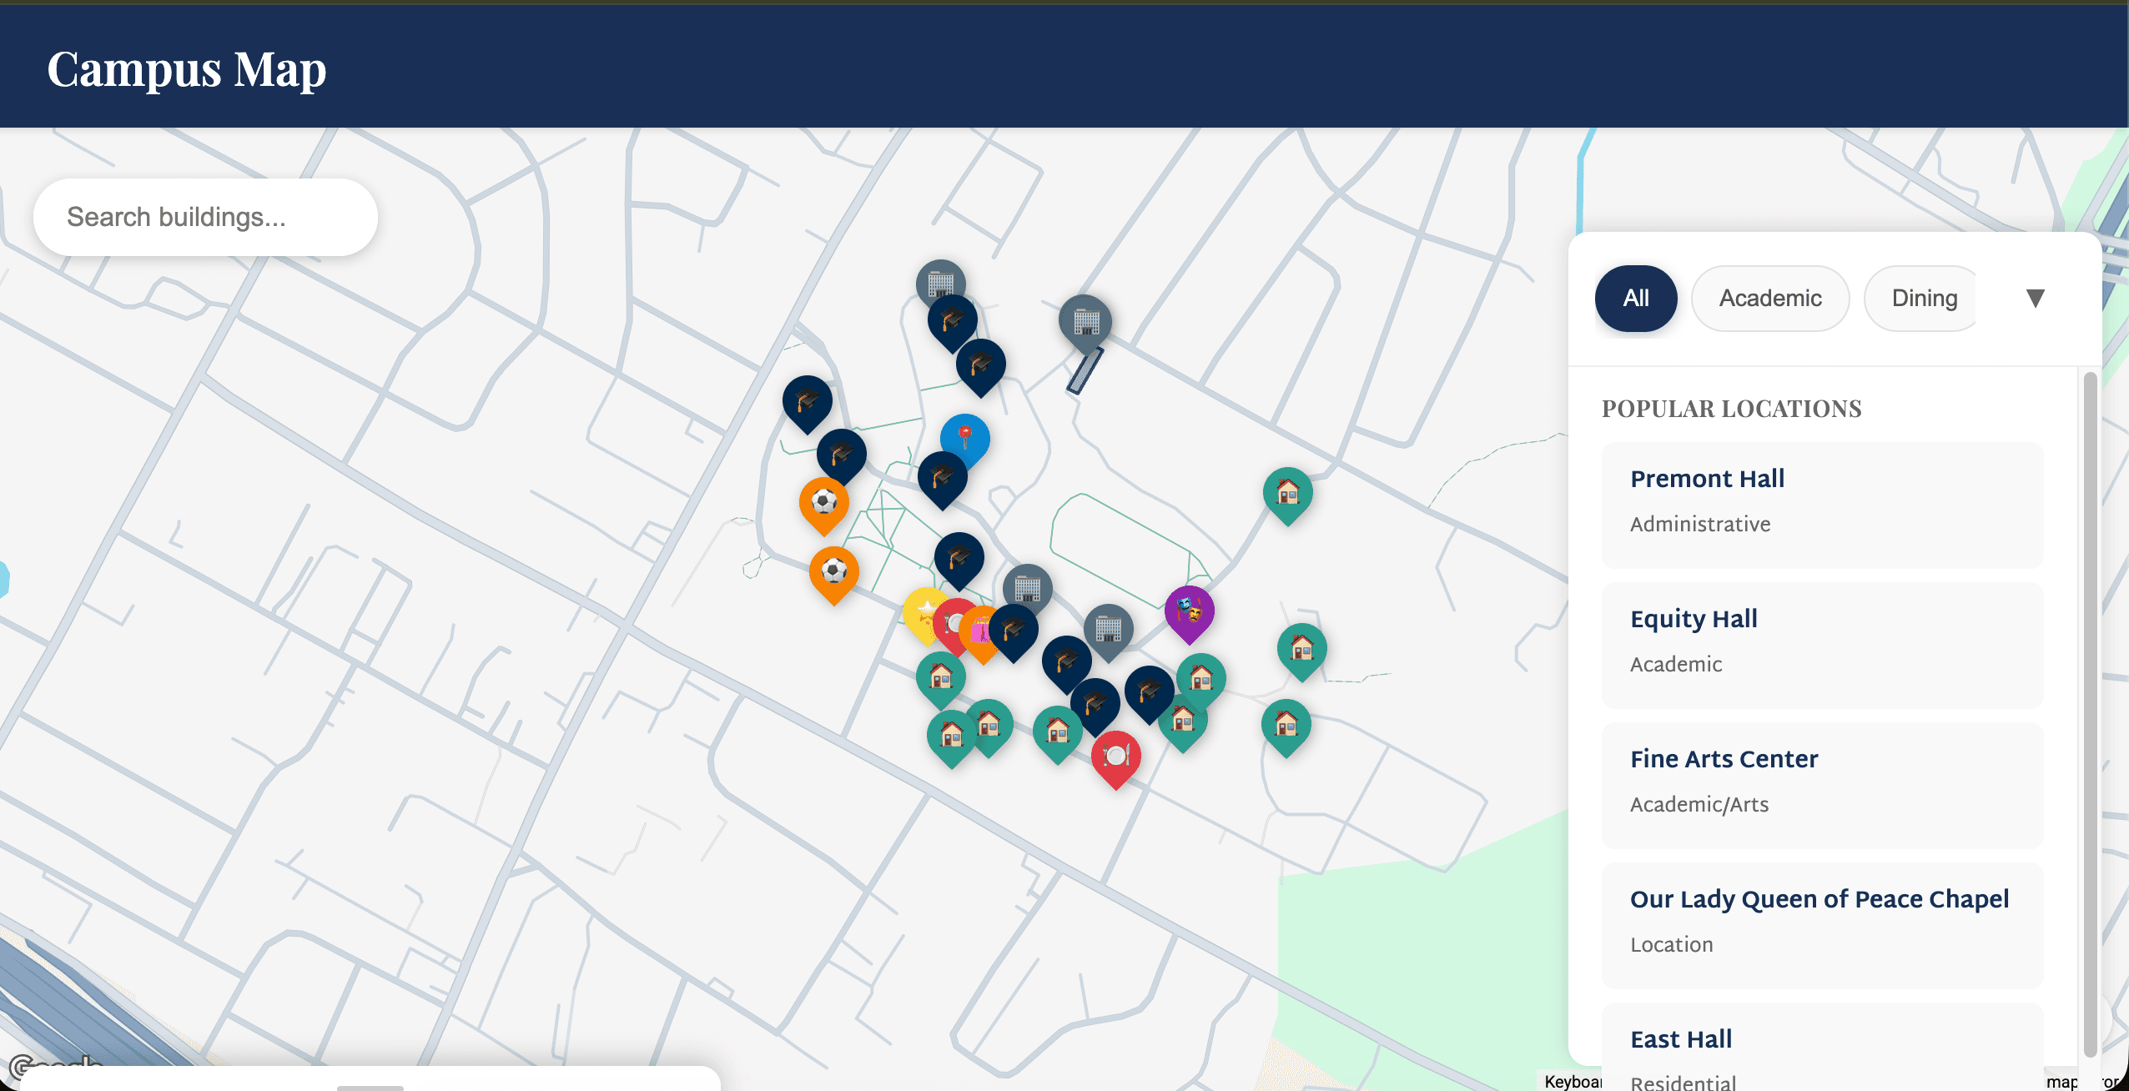Expand the filter dropdown arrow
This screenshot has height=1091, width=2129.
point(2036,298)
